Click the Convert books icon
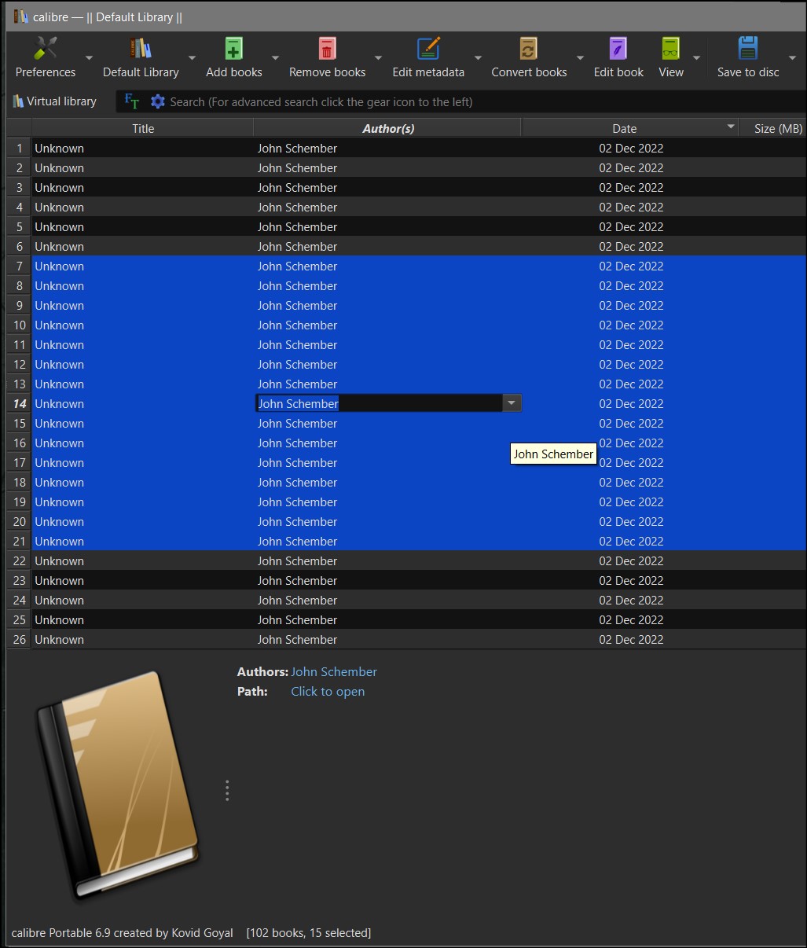Viewport: 807px width, 948px height. point(529,49)
